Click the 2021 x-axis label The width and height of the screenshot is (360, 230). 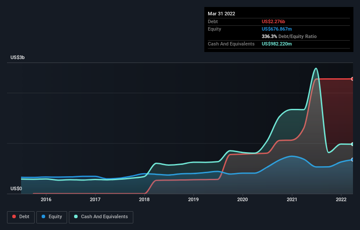click(x=292, y=199)
